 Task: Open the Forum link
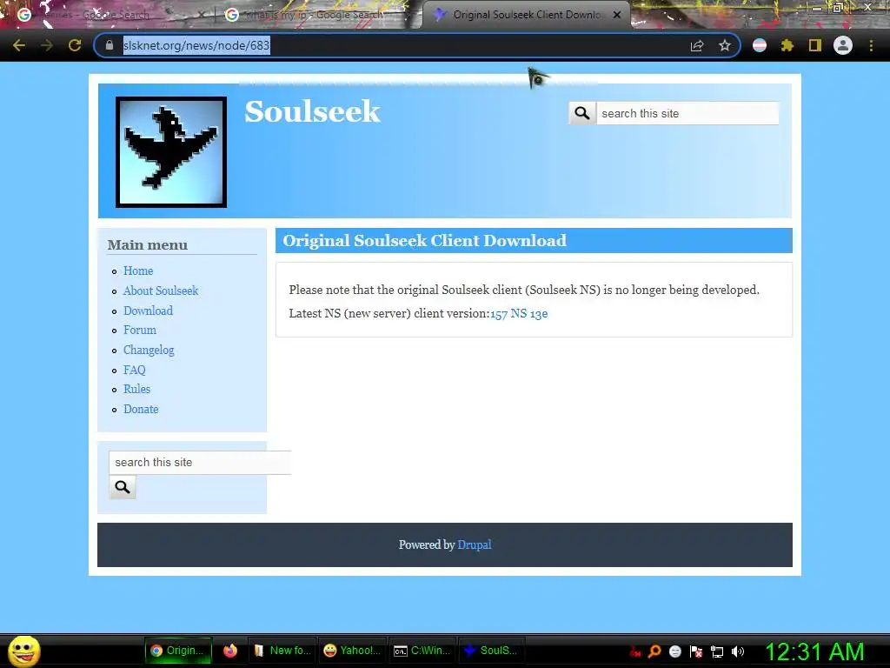click(x=140, y=330)
